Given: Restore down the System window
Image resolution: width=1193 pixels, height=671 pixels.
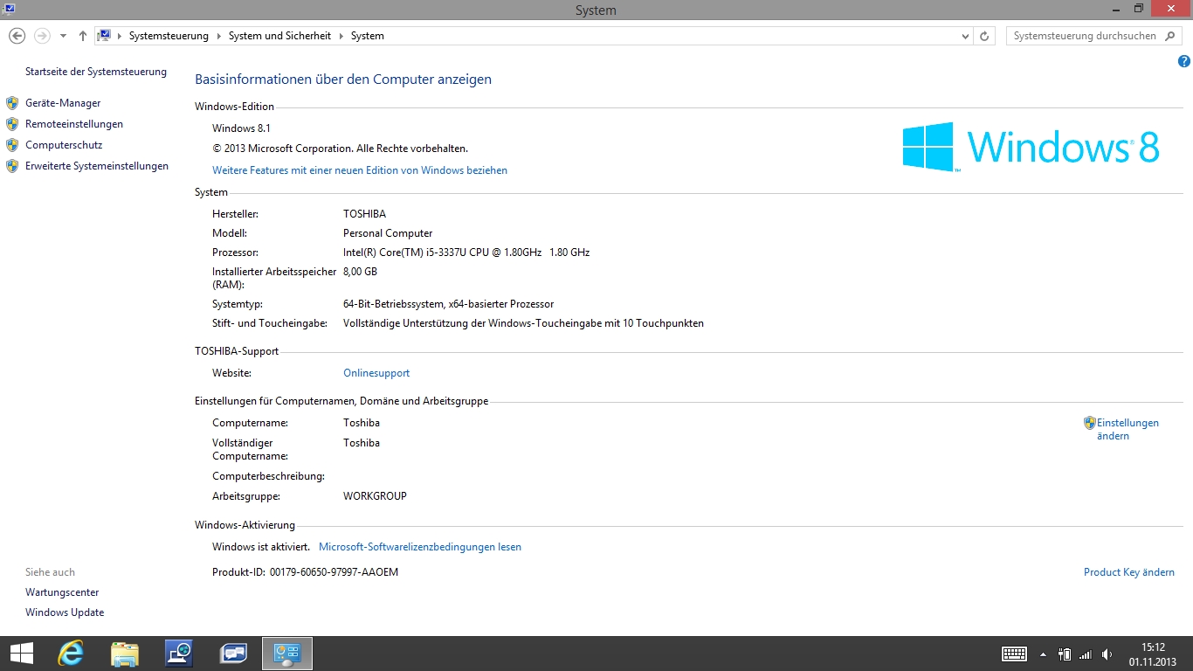Looking at the screenshot, I should pos(1138,8).
